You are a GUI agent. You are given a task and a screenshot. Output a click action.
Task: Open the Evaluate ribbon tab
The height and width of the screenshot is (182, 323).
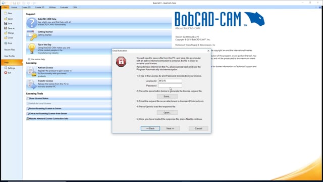[64, 7]
